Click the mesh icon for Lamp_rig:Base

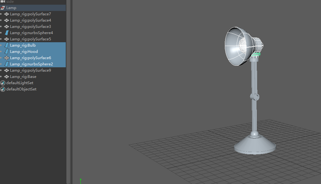pyautogui.click(x=7, y=77)
